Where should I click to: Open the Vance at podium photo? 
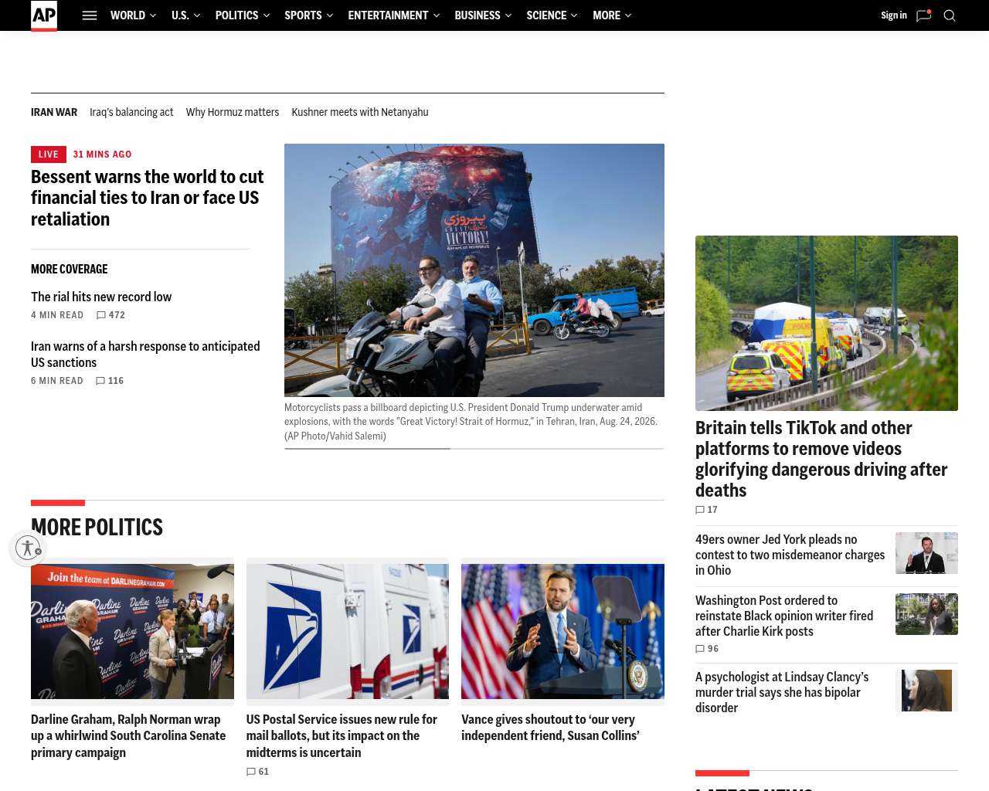pos(562,631)
